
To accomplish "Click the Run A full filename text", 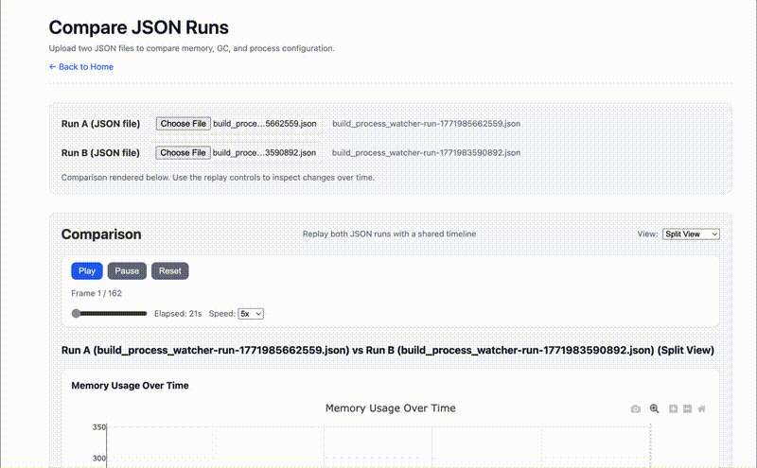I will [x=427, y=124].
